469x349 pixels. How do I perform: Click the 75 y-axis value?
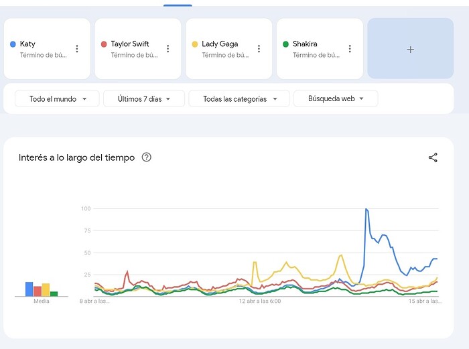point(87,230)
